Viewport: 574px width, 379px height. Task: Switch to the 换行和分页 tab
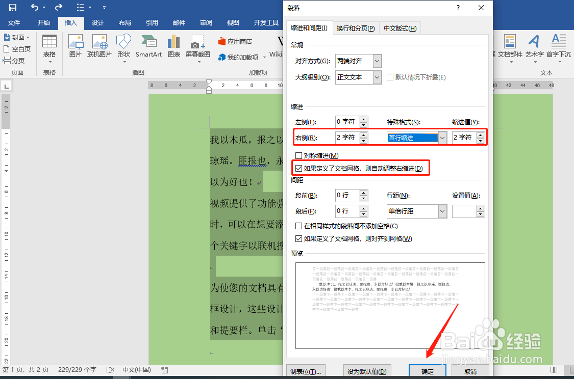pos(355,28)
